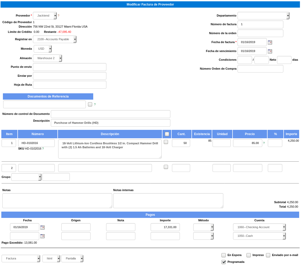Open the 1060--Checking Account dropdown
Screen dimensions: 301x266
click(259, 227)
